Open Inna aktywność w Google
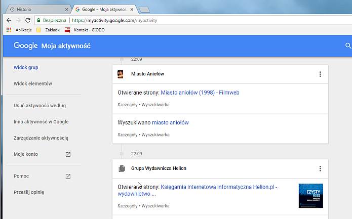This screenshot has width=352, height=219. click(41, 122)
